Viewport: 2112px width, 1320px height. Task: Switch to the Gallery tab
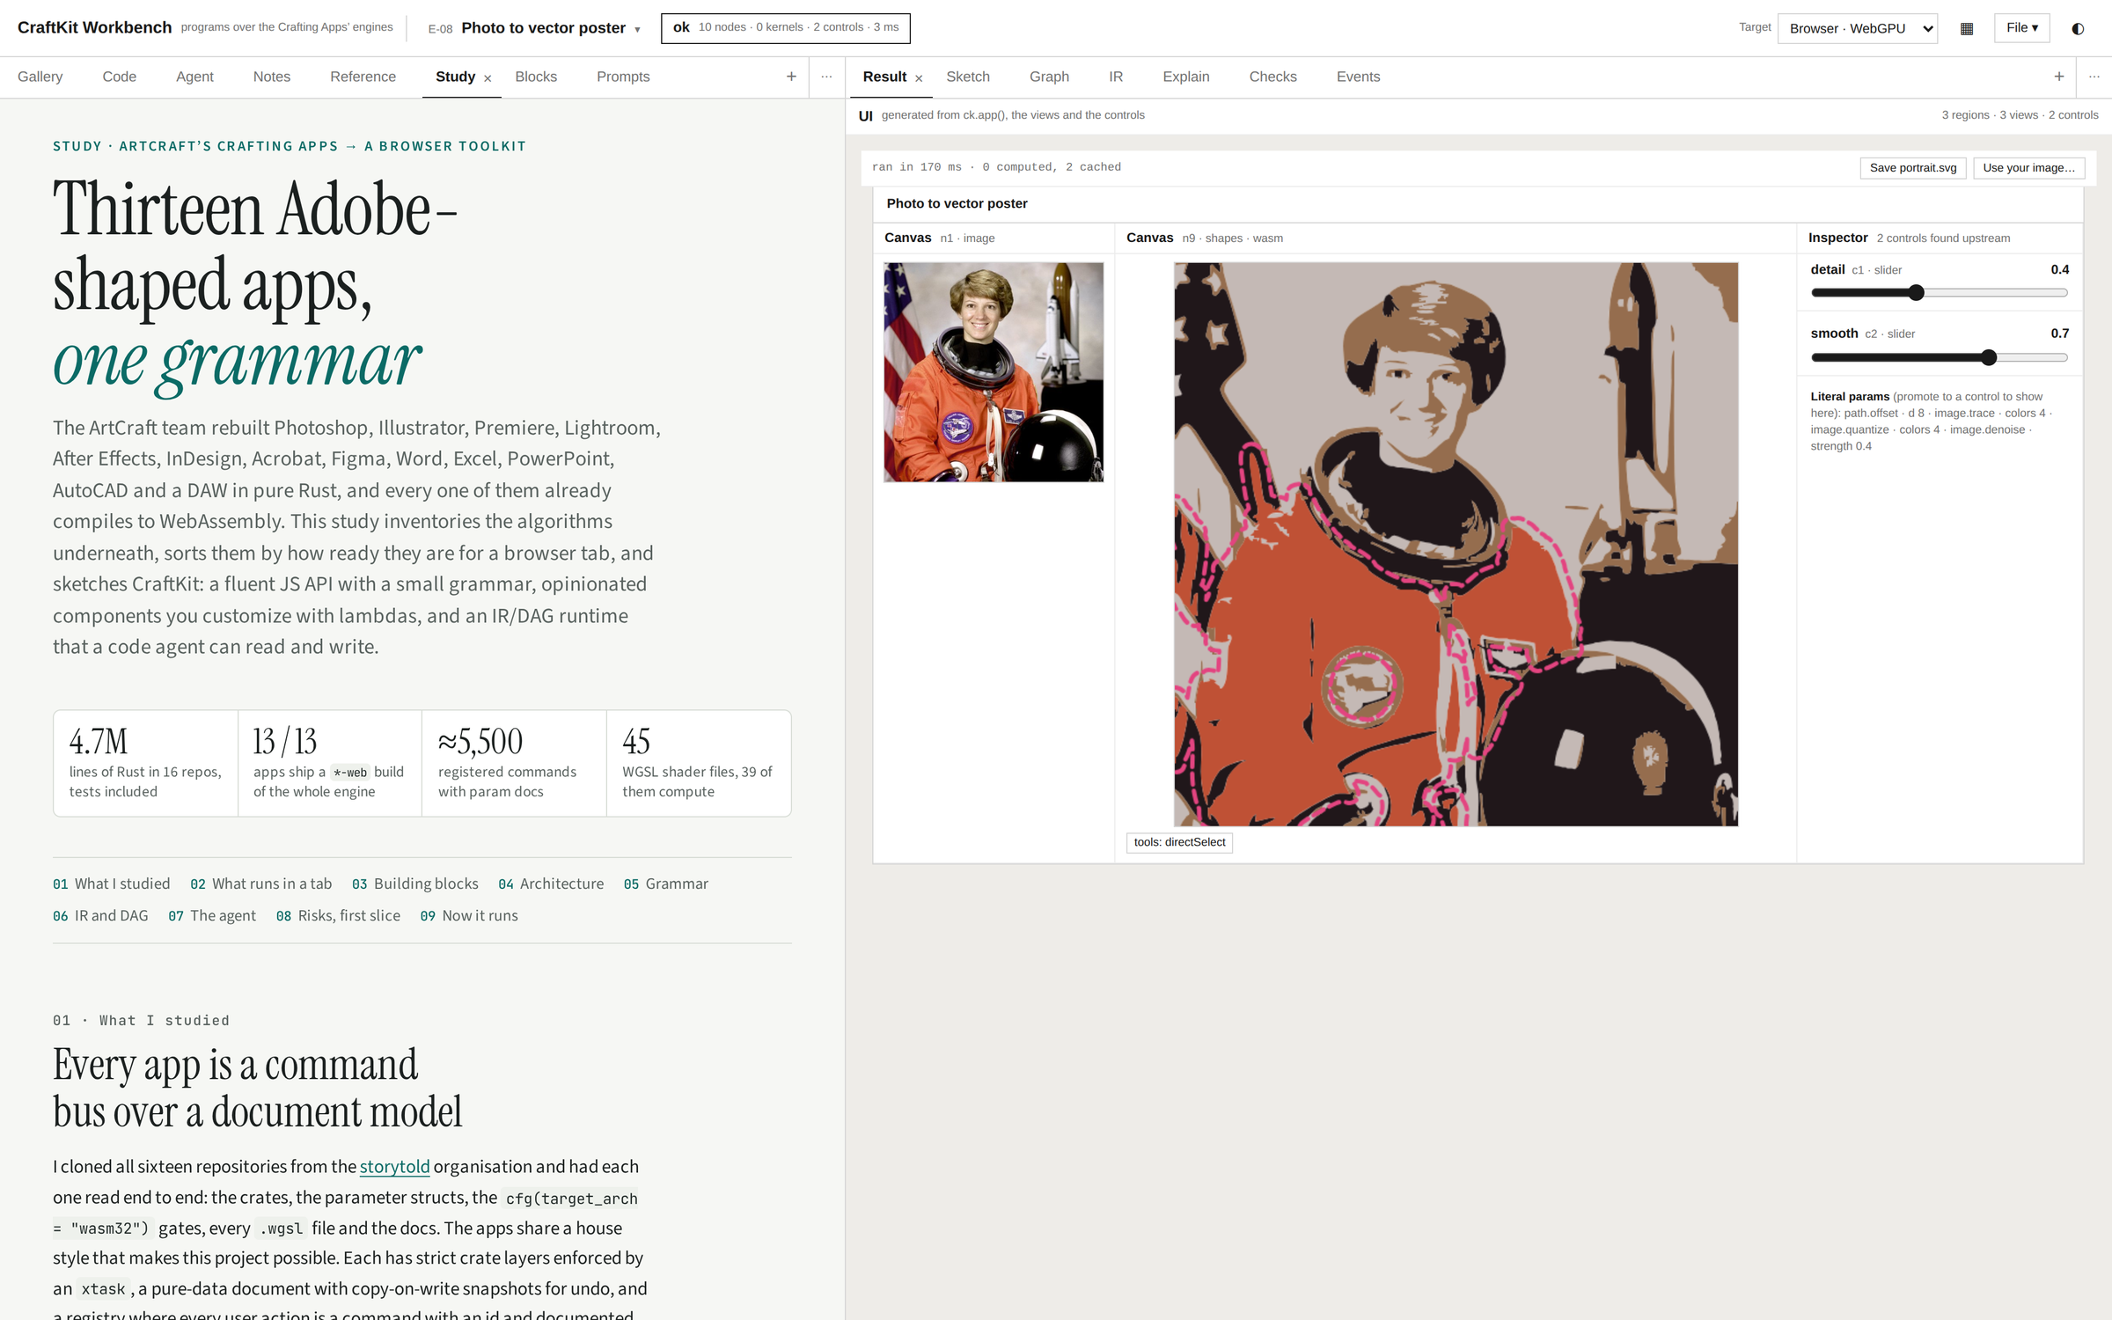(40, 77)
